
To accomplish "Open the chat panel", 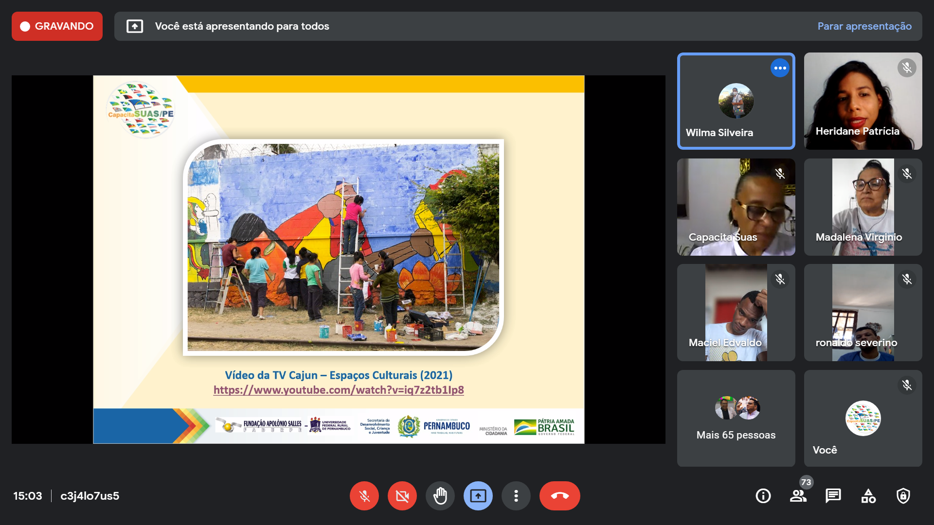I will pyautogui.click(x=833, y=496).
